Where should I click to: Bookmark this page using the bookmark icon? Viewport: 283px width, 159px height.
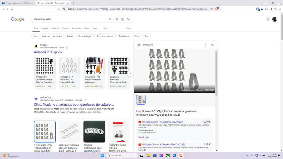(58, 9)
